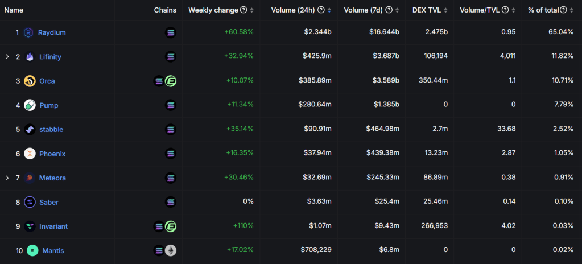Open the Invariant protocol link

click(53, 226)
